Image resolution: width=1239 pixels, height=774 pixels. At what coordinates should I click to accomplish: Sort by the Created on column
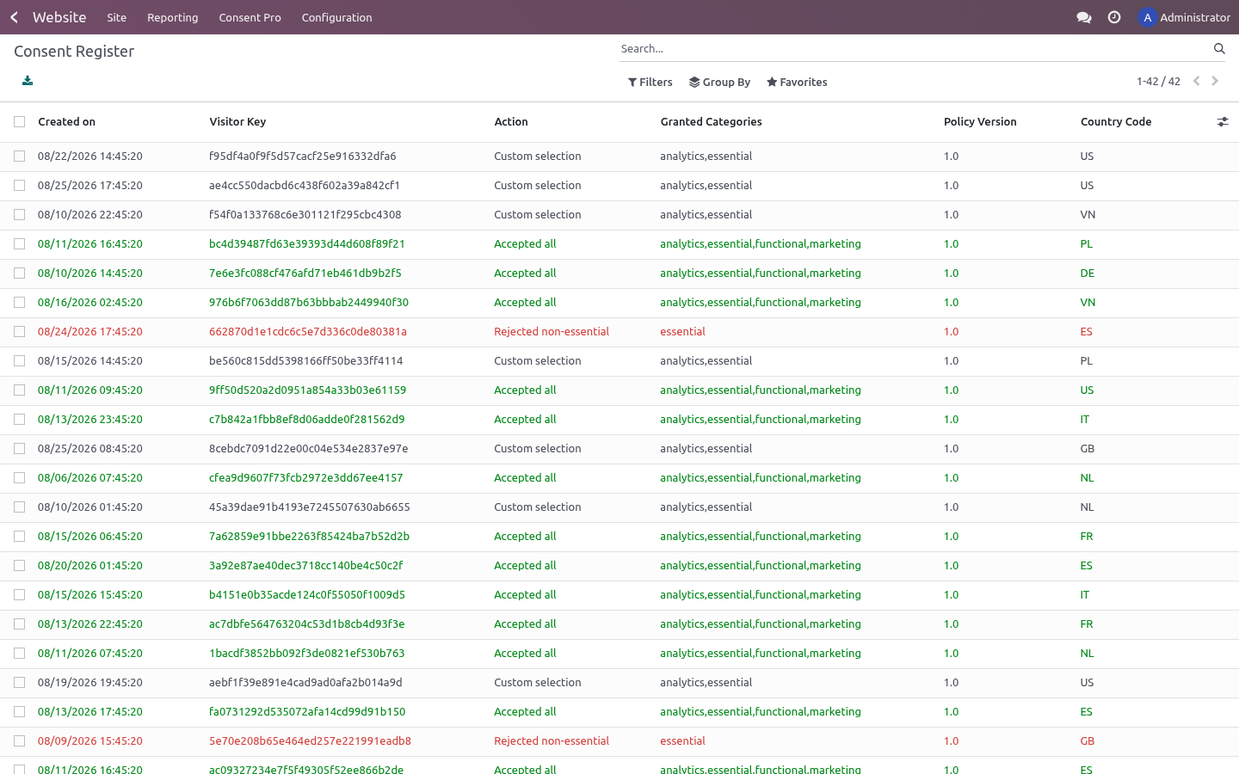[x=67, y=122]
